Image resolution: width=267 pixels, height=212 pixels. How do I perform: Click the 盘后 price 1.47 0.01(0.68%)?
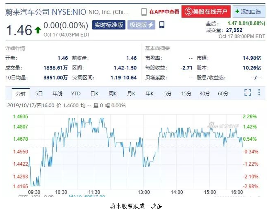(246, 23)
